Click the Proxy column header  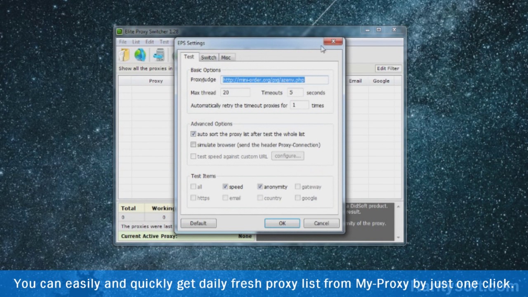[x=156, y=81]
